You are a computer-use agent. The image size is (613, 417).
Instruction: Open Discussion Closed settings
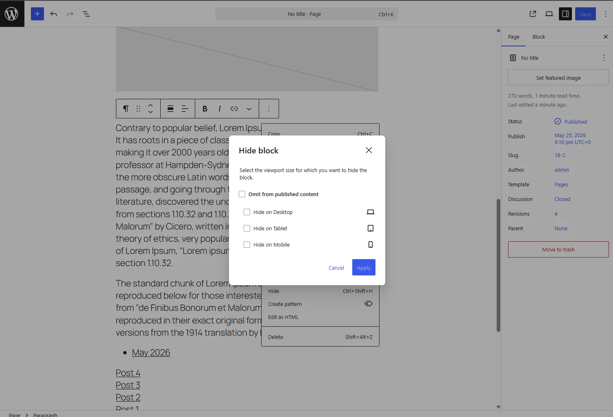tap(562, 199)
